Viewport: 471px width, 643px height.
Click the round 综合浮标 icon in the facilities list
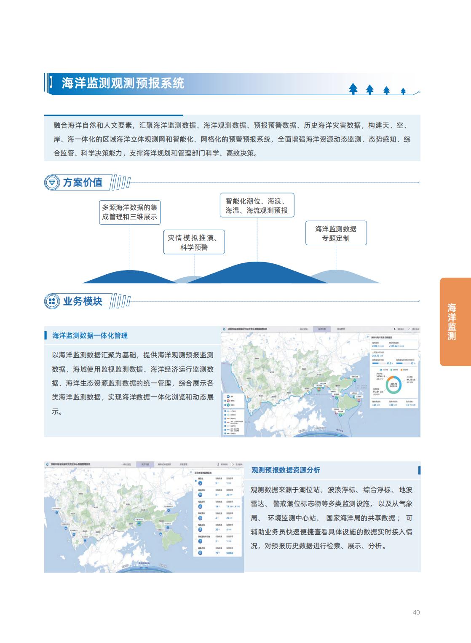coord(201,506)
